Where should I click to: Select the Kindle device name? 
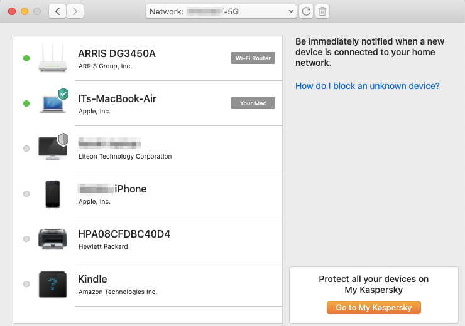(x=92, y=279)
